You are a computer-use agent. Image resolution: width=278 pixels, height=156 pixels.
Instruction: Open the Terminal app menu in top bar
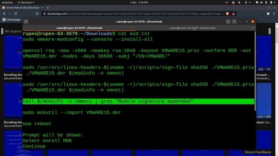coord(26,3)
